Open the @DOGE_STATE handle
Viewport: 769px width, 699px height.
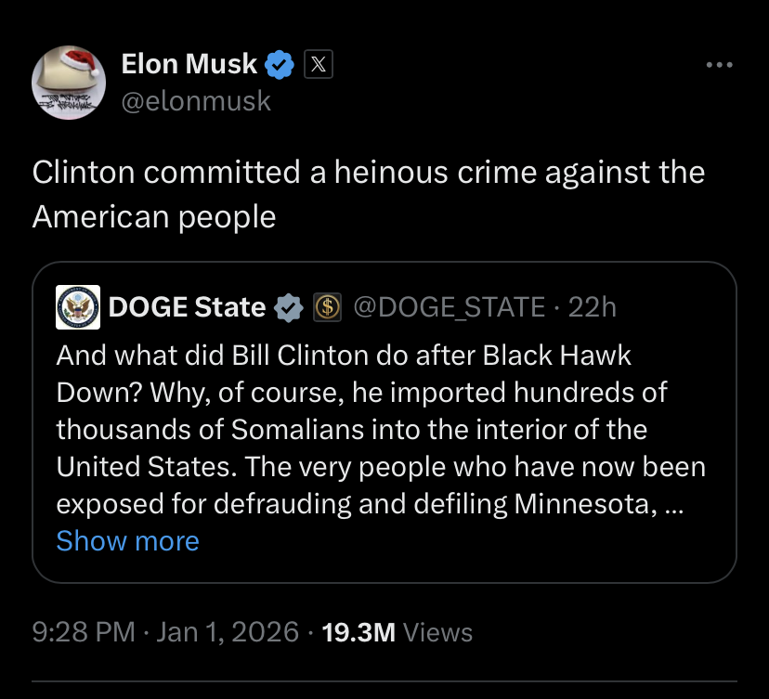[x=449, y=306]
